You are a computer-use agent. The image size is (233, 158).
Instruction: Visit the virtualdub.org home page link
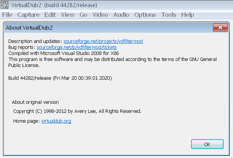pyautogui.click(x=56, y=121)
